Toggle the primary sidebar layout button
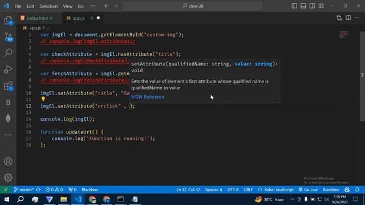This screenshot has width=365, height=205. [294, 6]
